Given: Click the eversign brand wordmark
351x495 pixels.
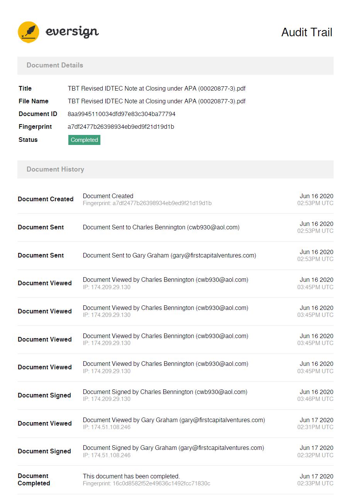Looking at the screenshot, I should 72,32.
